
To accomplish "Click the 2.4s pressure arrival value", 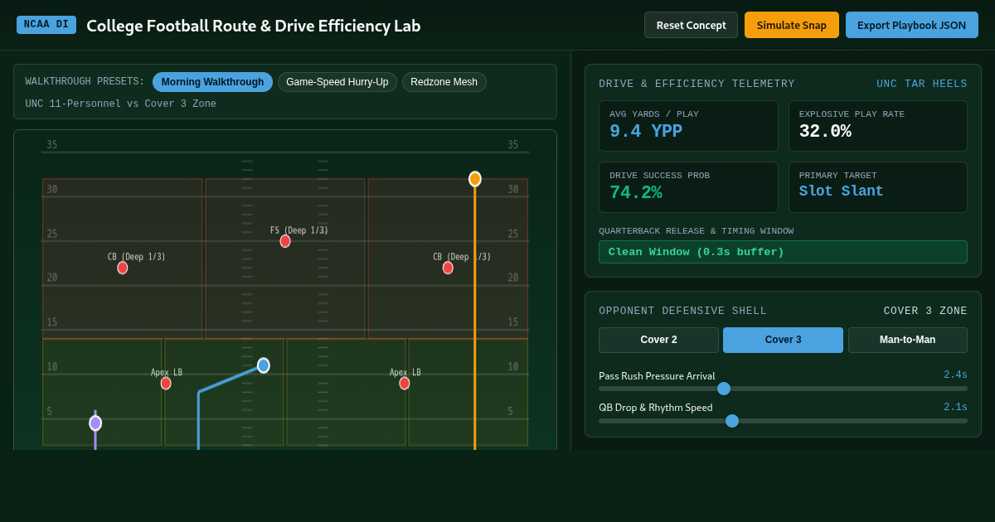I will tap(955, 375).
